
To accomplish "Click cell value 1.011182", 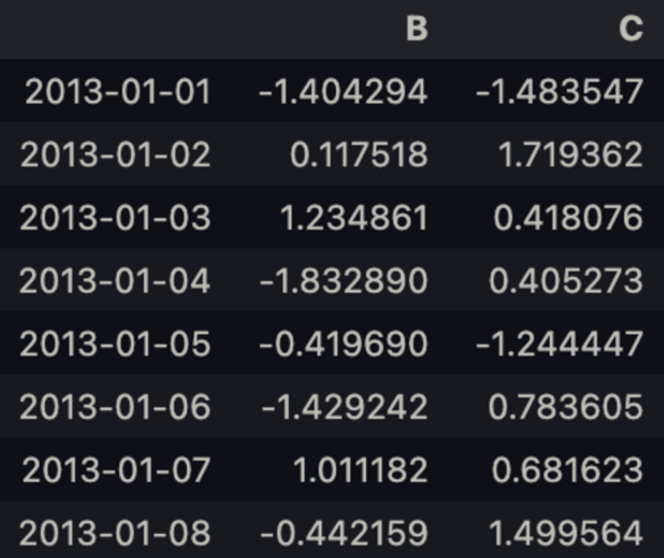I will (360, 470).
